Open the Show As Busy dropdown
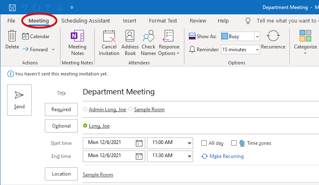 pyautogui.click(x=257, y=37)
